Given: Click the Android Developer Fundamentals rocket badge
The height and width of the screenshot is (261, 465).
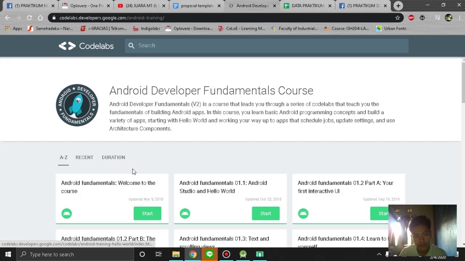Looking at the screenshot, I should point(77,105).
